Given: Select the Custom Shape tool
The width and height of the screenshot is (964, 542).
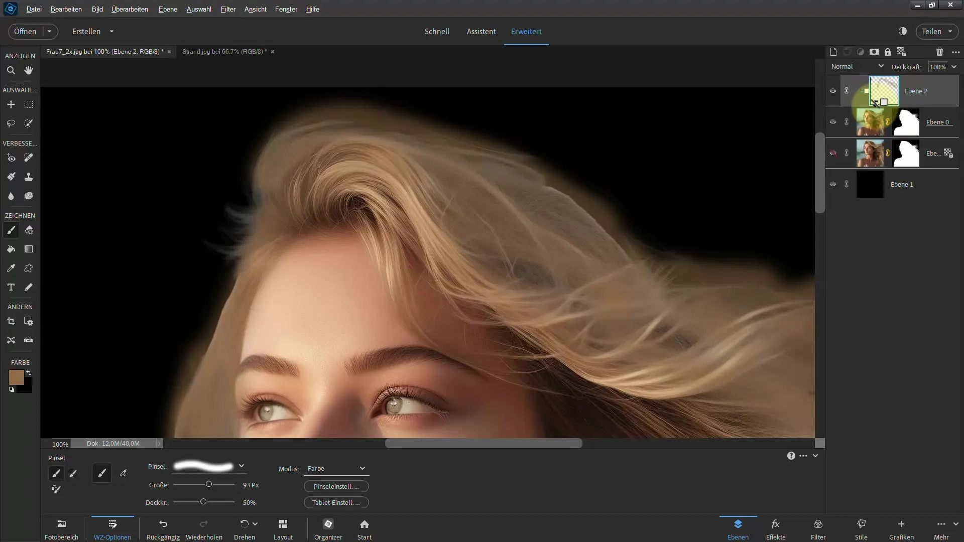Looking at the screenshot, I should click(x=29, y=268).
